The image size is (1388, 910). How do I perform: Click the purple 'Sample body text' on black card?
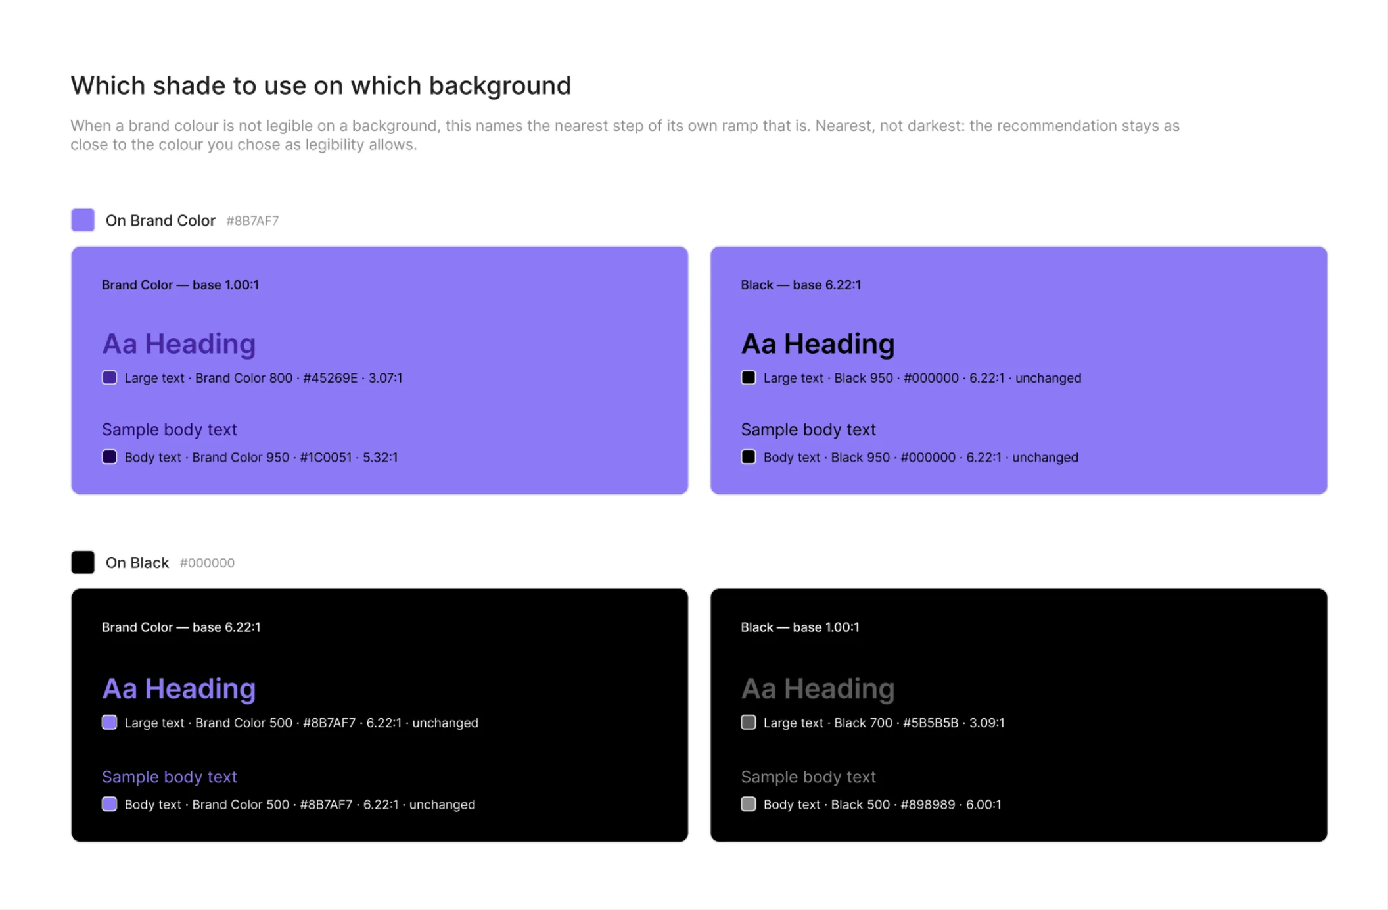point(169,777)
